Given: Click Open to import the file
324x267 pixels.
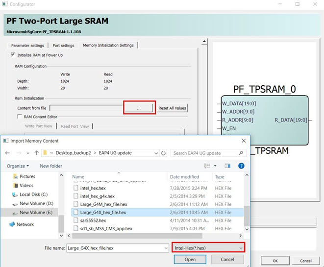Looking at the screenshot, I should click(x=190, y=260).
